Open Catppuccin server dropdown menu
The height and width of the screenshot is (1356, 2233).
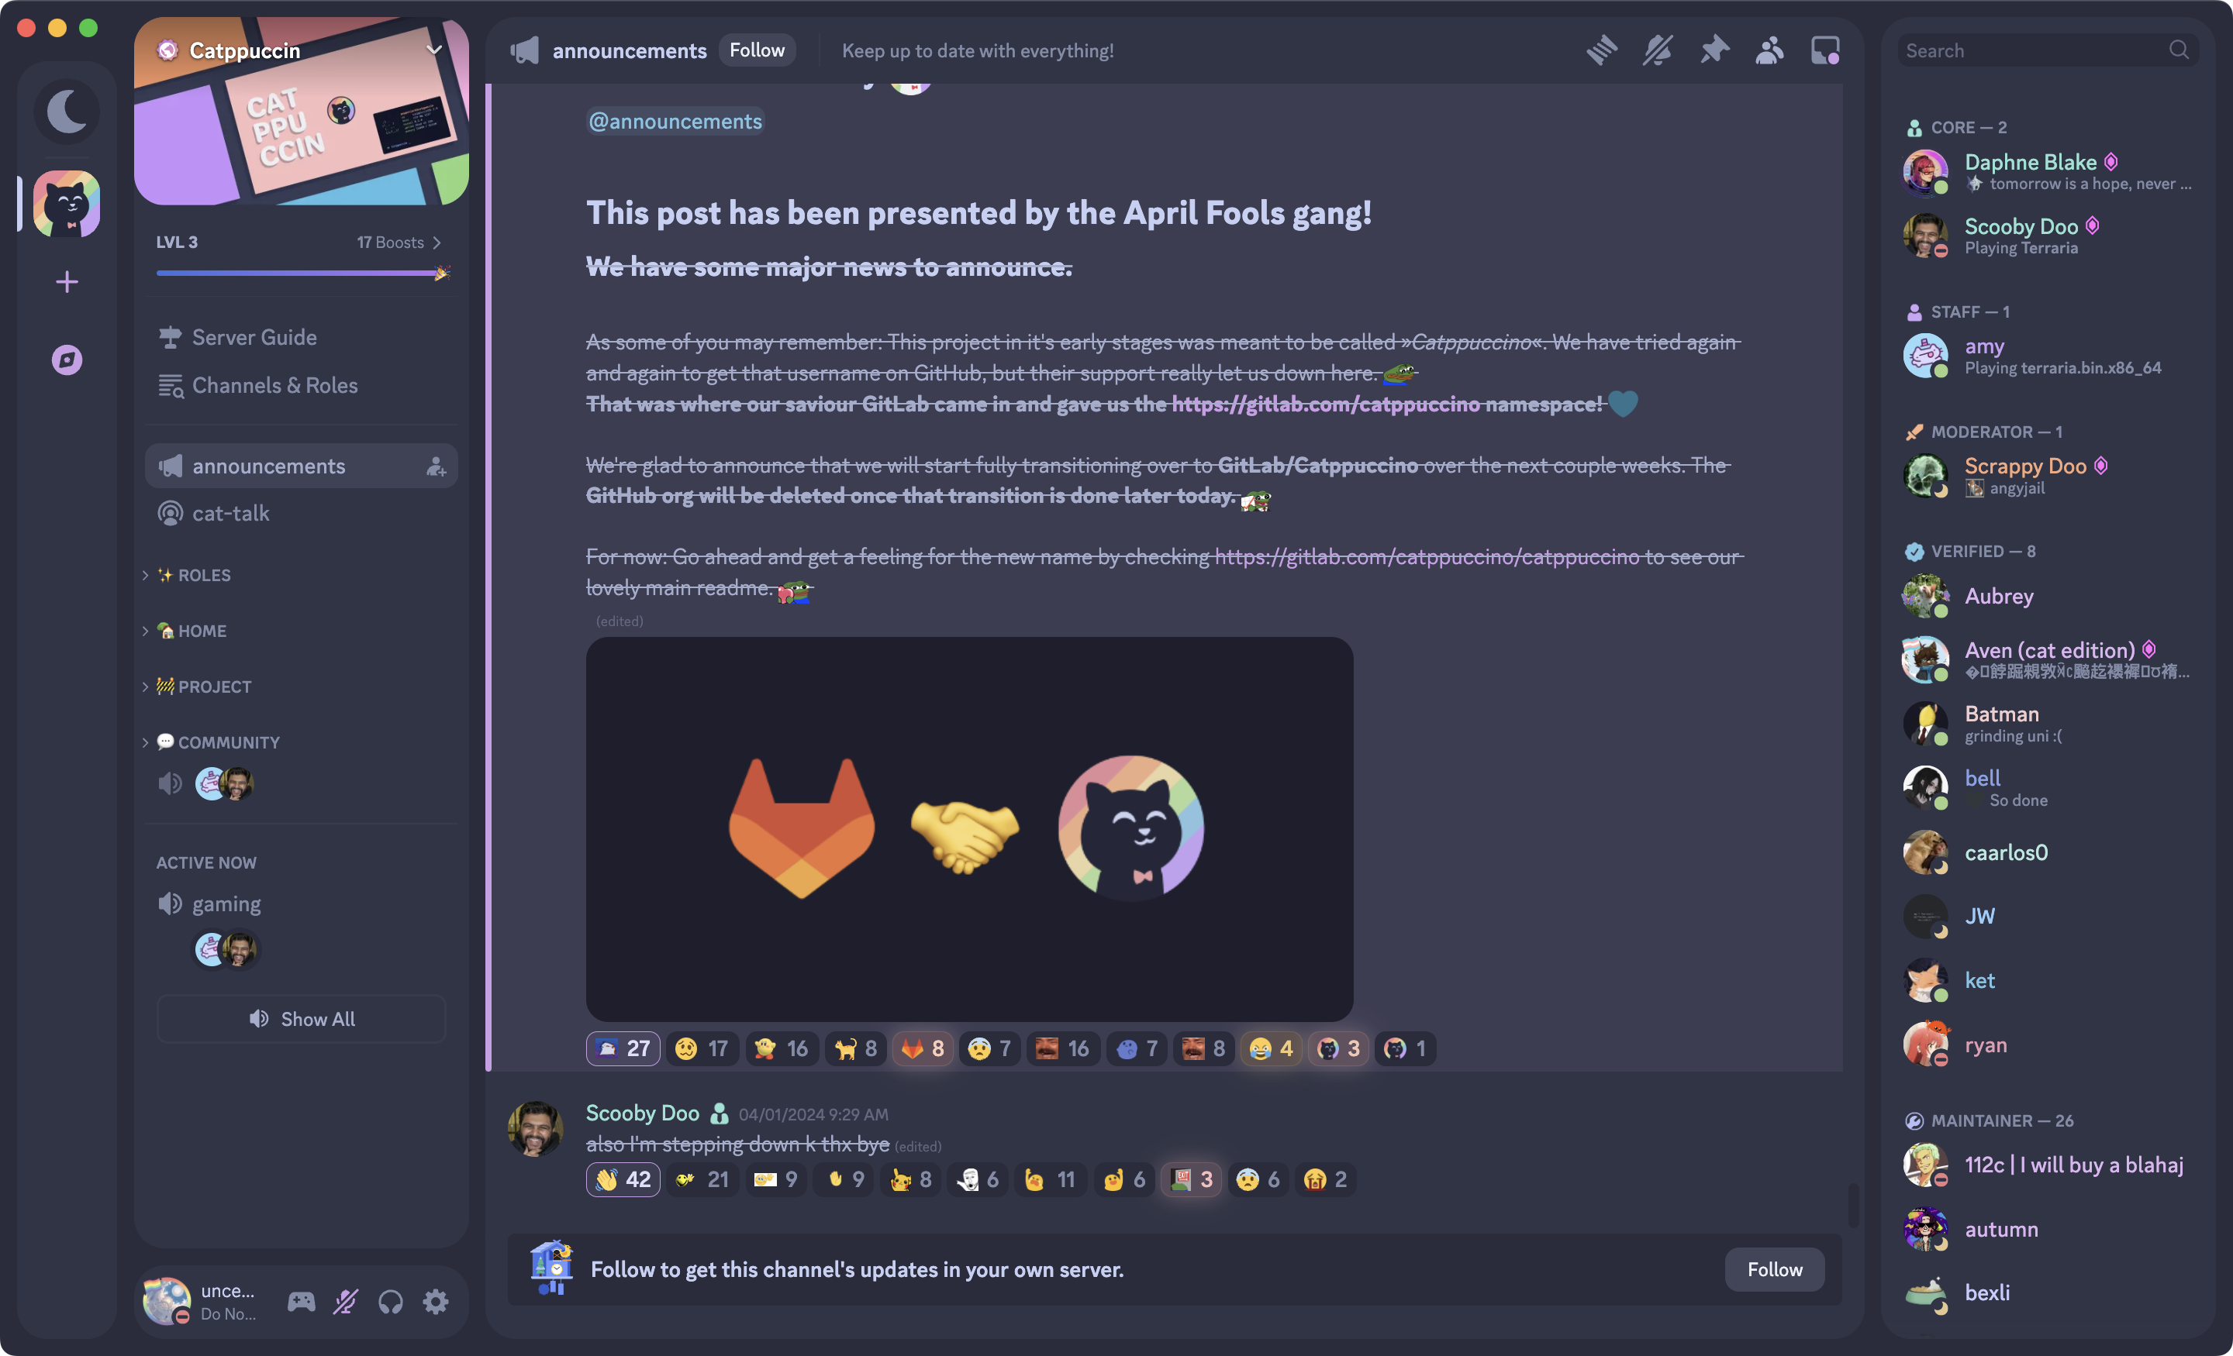[434, 50]
